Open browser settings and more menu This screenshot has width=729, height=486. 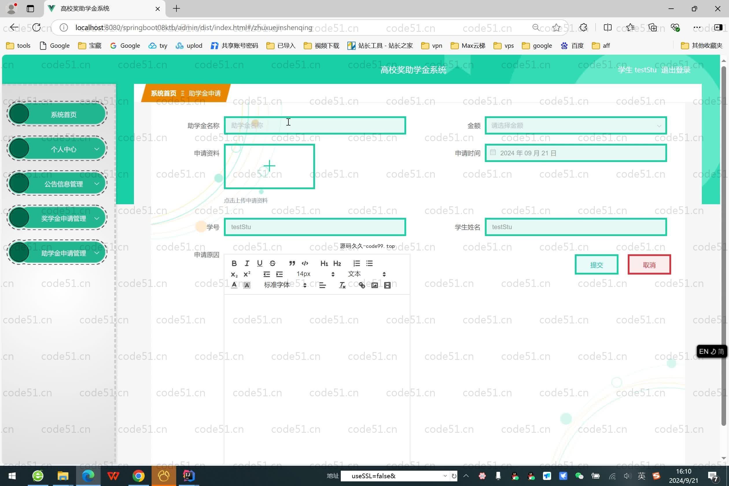click(697, 27)
